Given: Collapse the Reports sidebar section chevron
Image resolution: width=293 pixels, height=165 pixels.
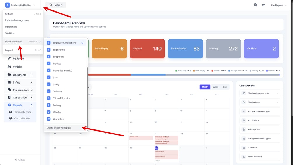Looking at the screenshot, I should (31, 105).
